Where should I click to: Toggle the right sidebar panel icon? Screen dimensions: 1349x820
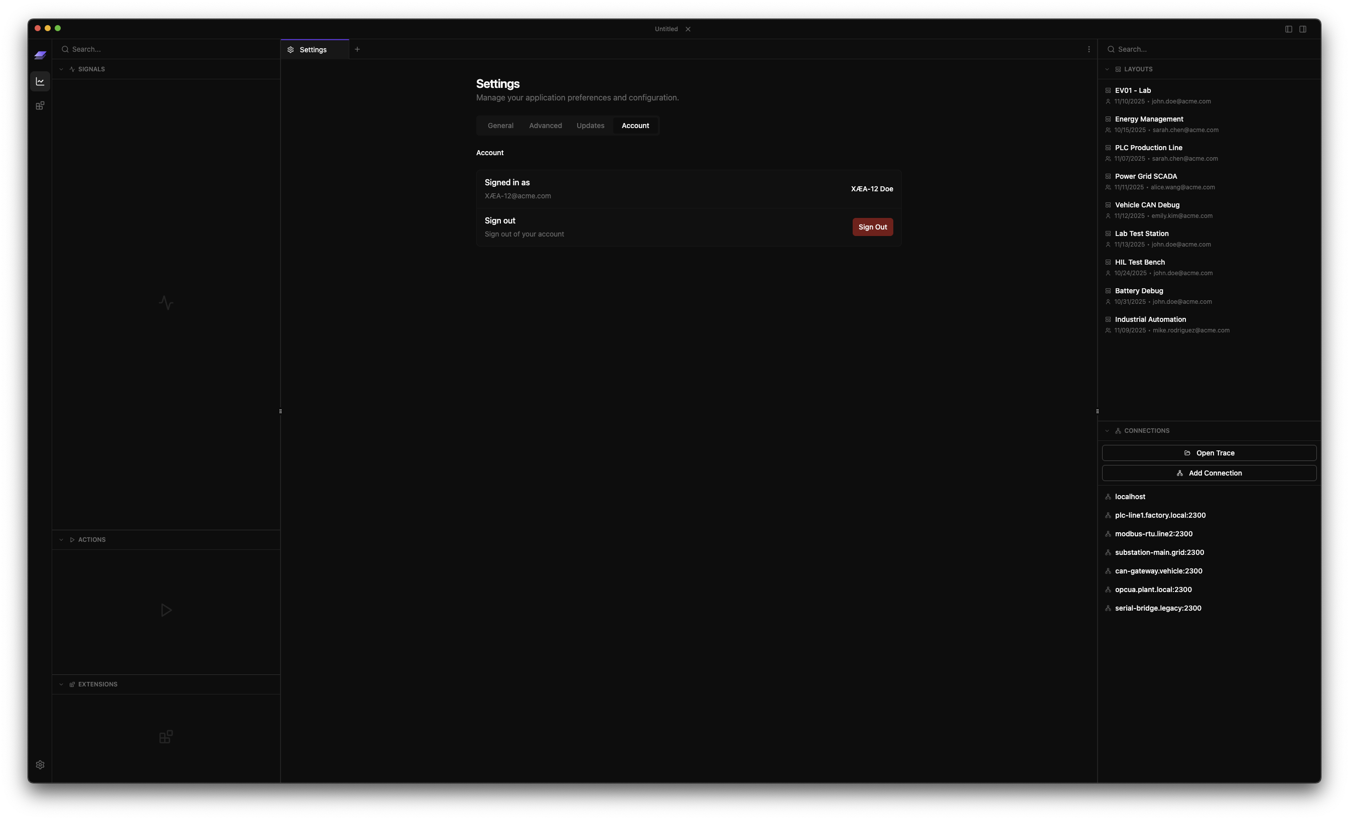coord(1302,29)
